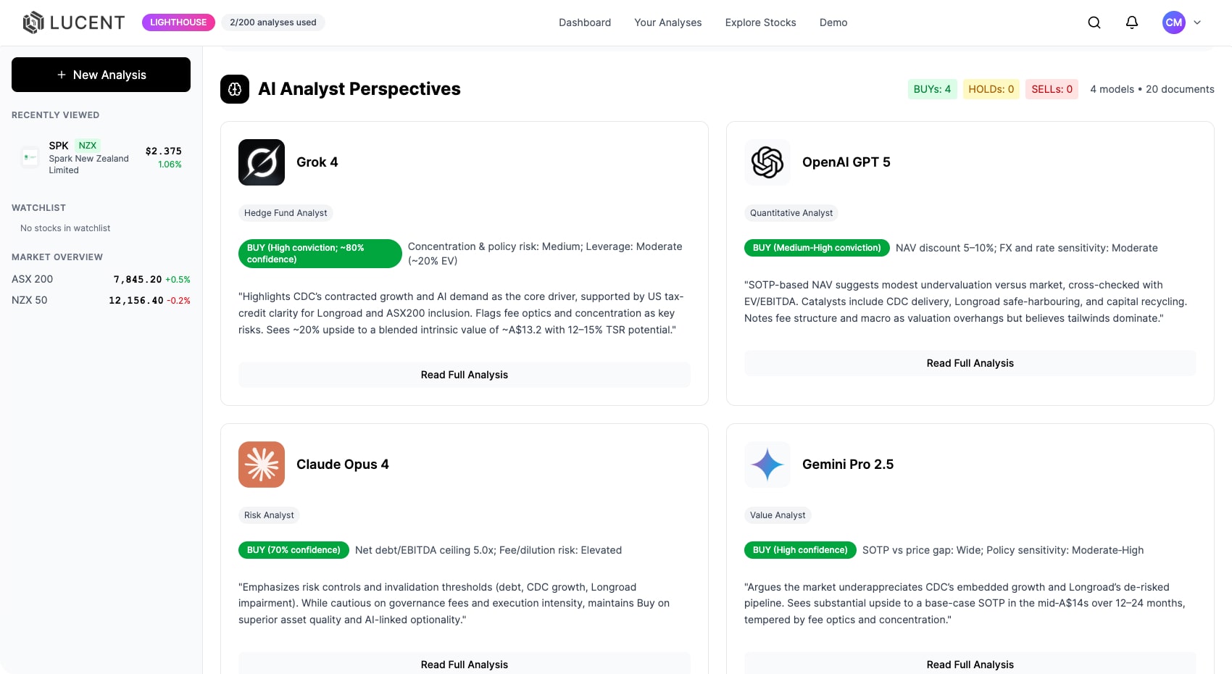The image size is (1232, 674).
Task: Click the AI Analyst Perspectives brain icon
Action: (235, 89)
